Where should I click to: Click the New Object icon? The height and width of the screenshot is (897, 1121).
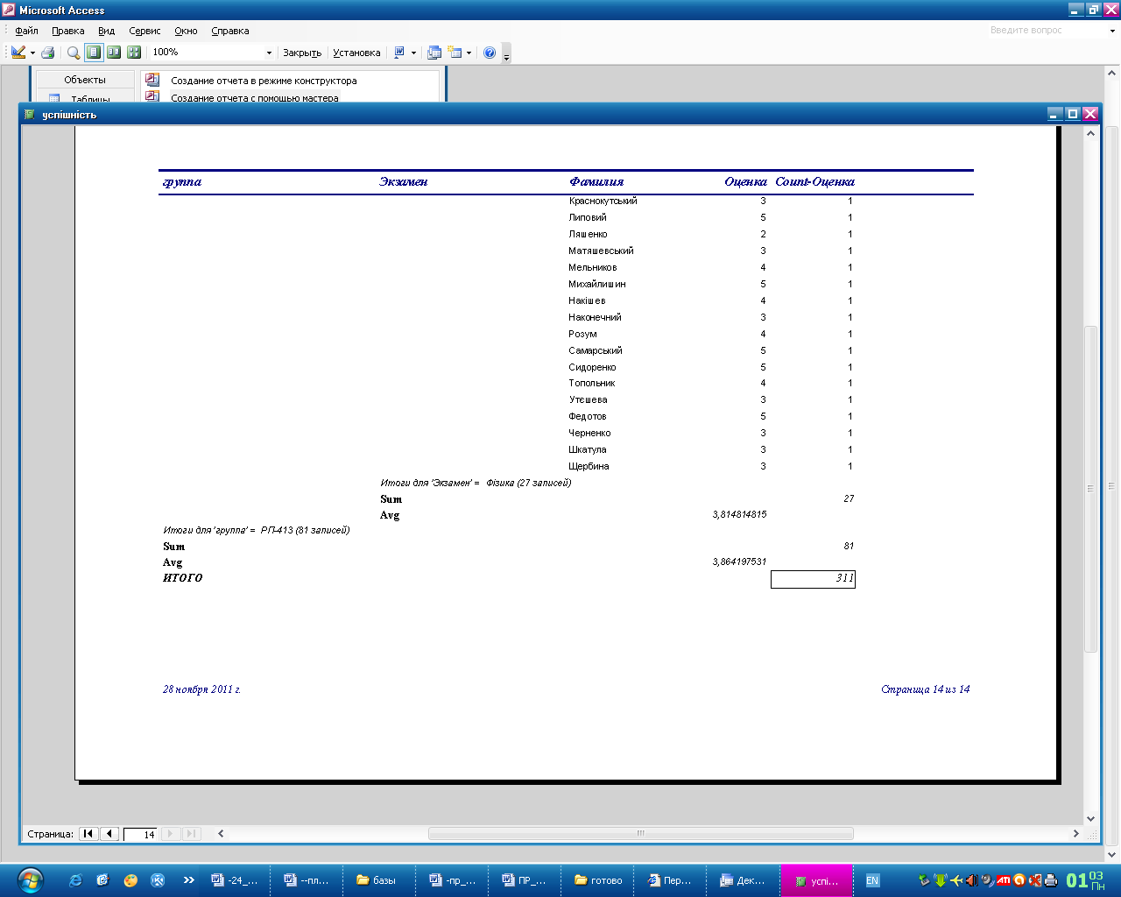(x=455, y=53)
